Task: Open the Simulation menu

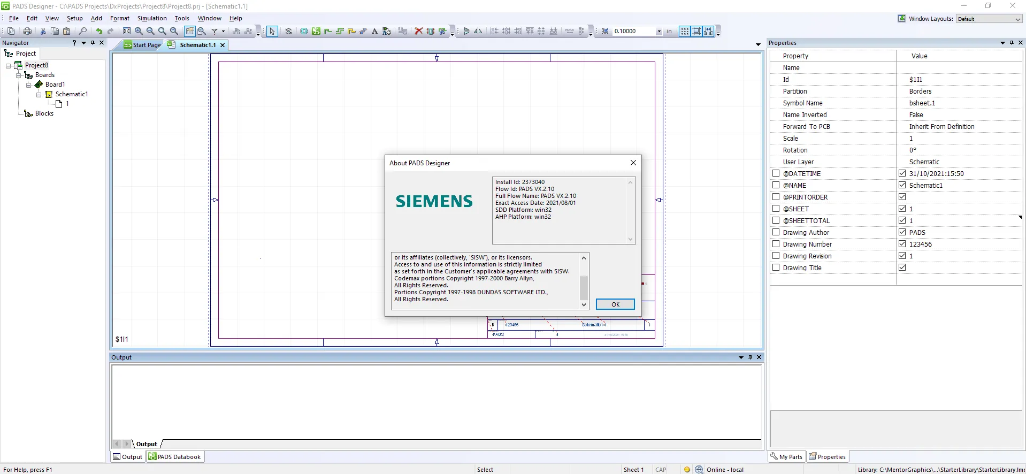Action: 152,18
